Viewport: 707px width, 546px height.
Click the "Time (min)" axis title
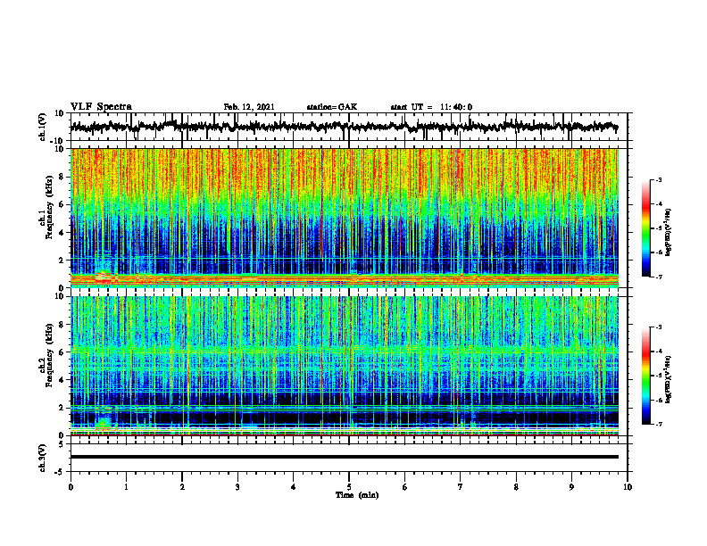pyautogui.click(x=357, y=495)
